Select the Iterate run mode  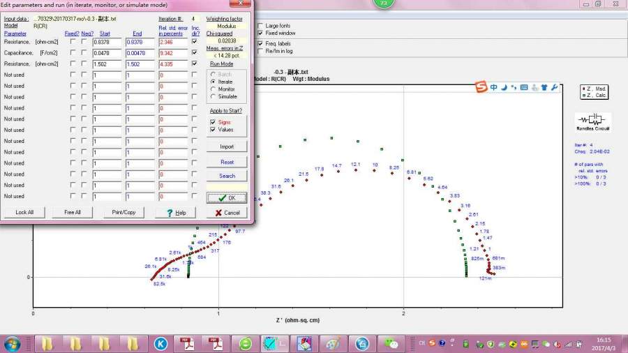[213, 82]
